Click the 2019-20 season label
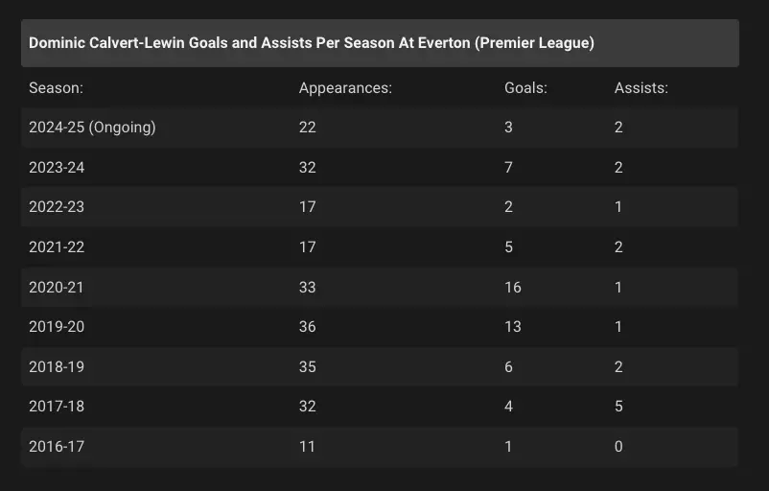The height and width of the screenshot is (491, 769). tap(57, 327)
